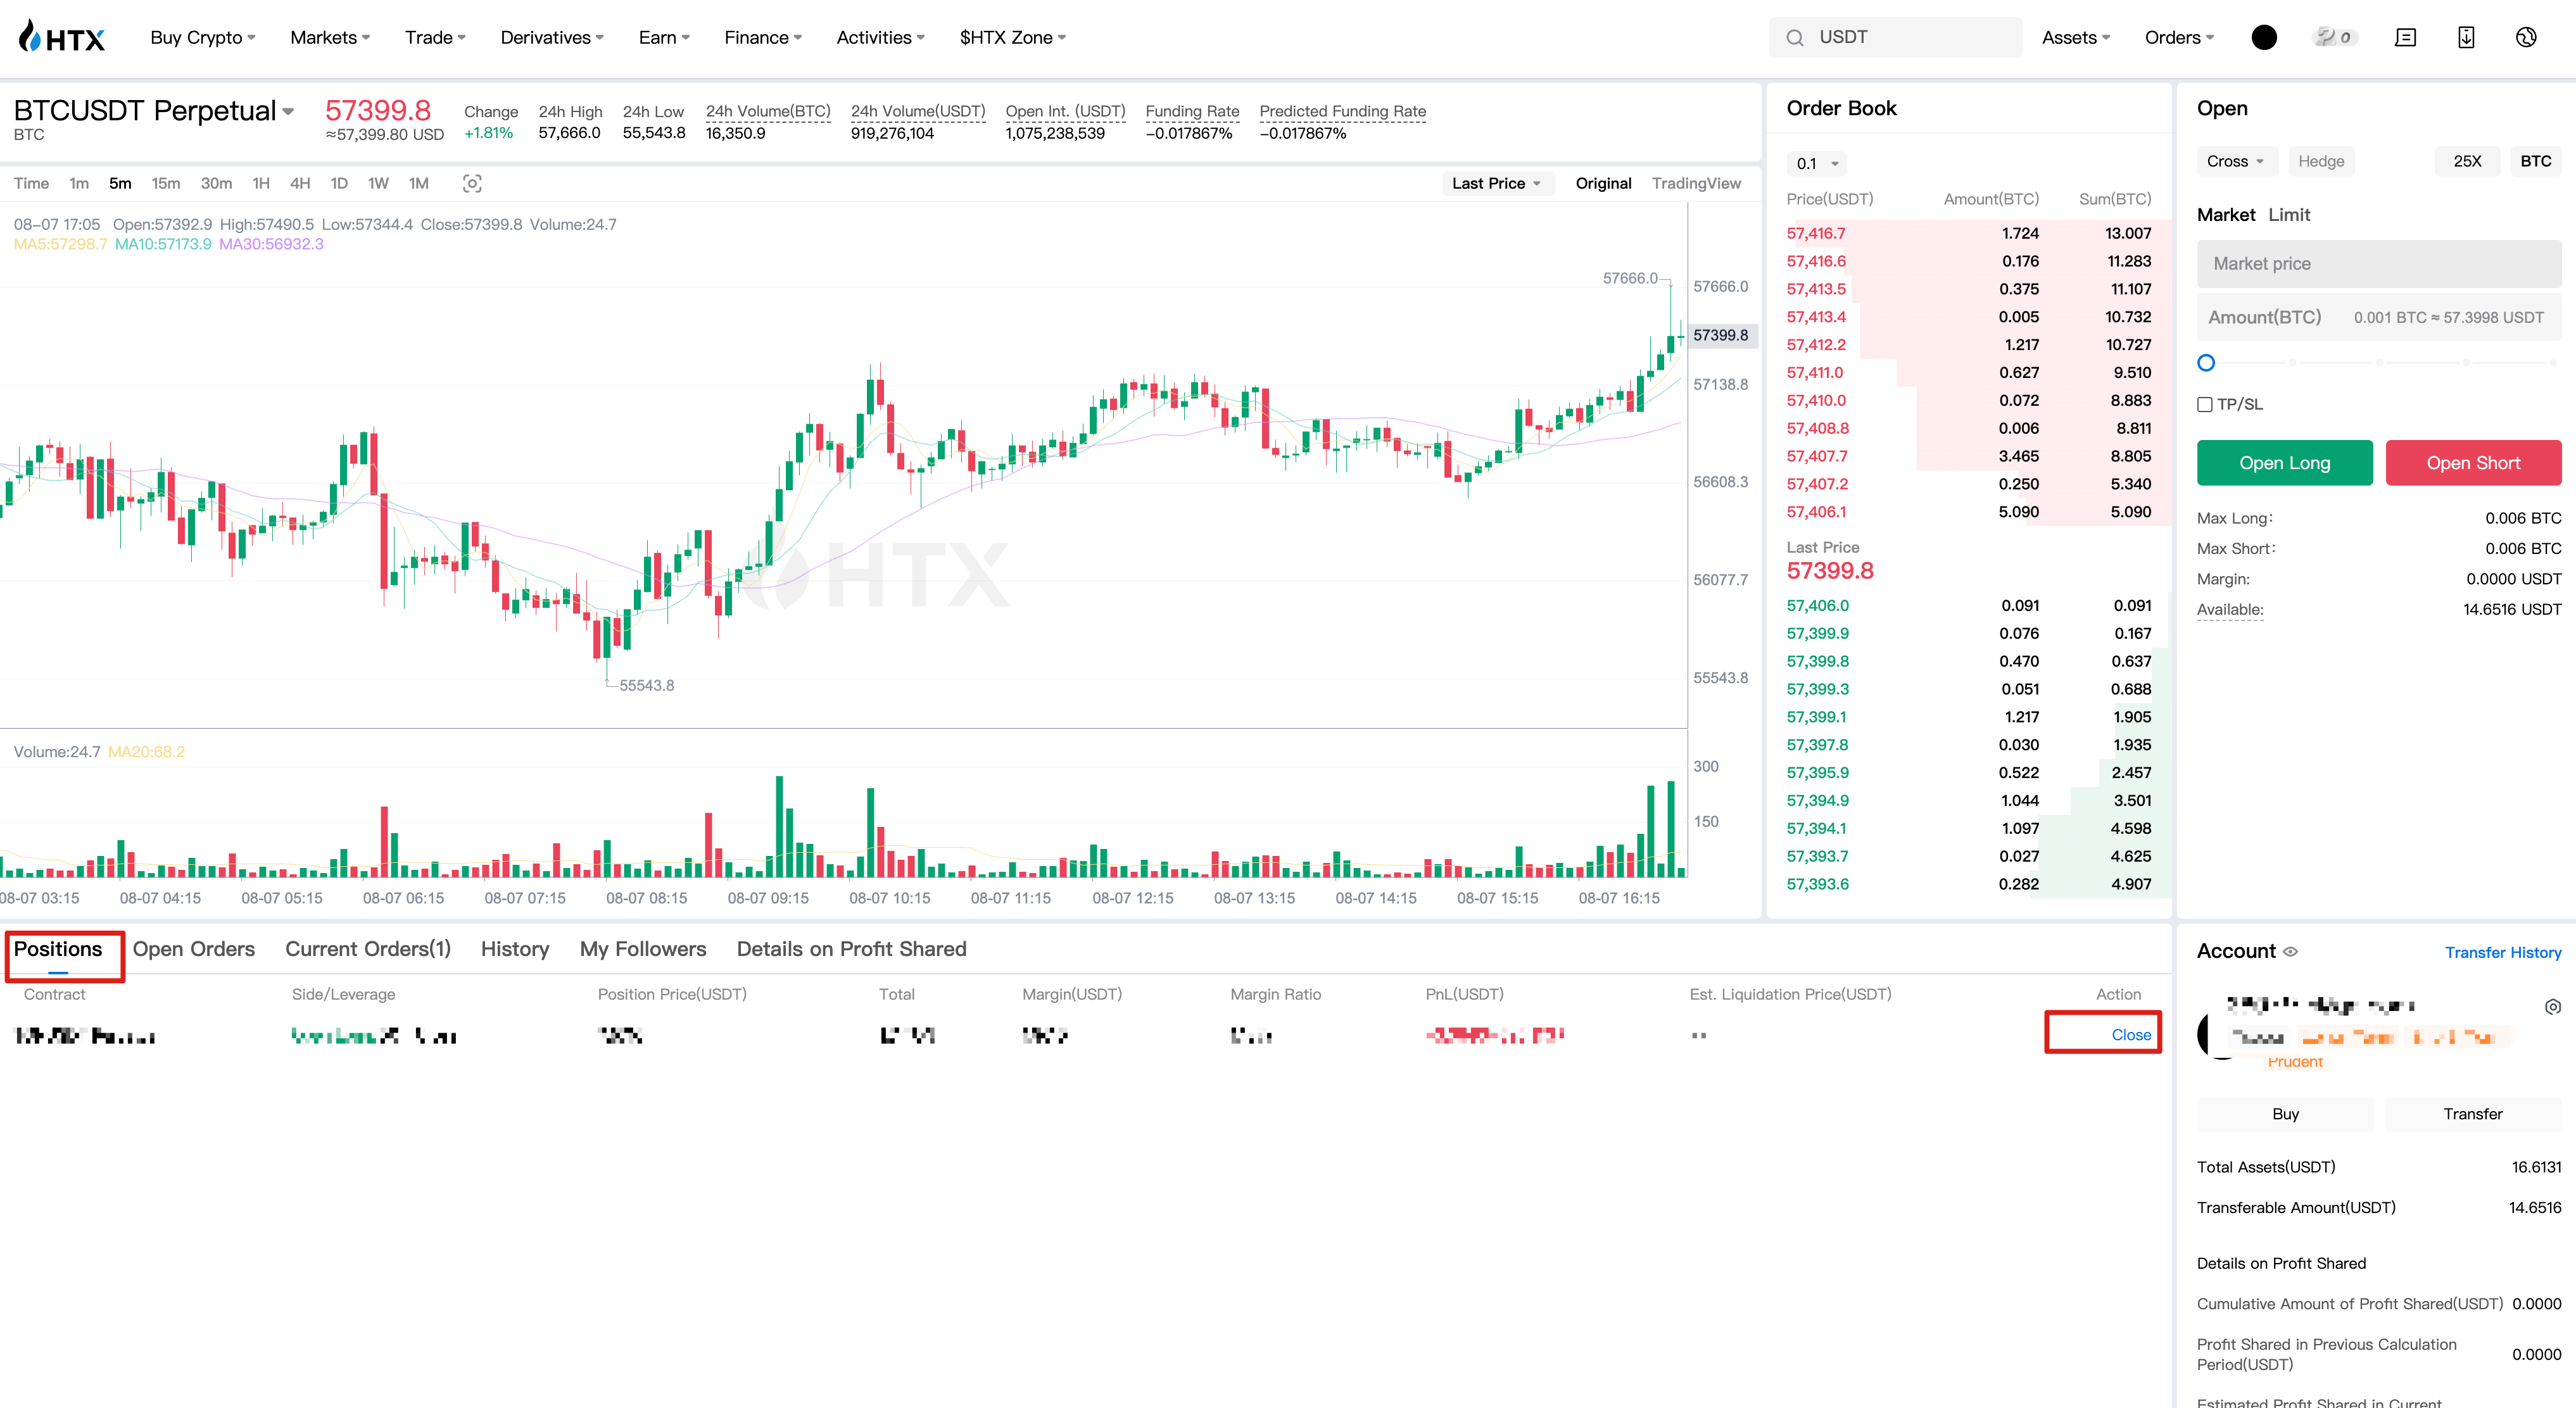2576x1408 pixels.
Task: Open the Trade dropdown menu
Action: [435, 37]
